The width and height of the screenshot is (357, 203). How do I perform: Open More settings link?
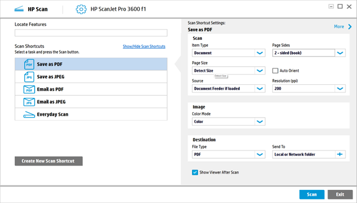(x=339, y=27)
